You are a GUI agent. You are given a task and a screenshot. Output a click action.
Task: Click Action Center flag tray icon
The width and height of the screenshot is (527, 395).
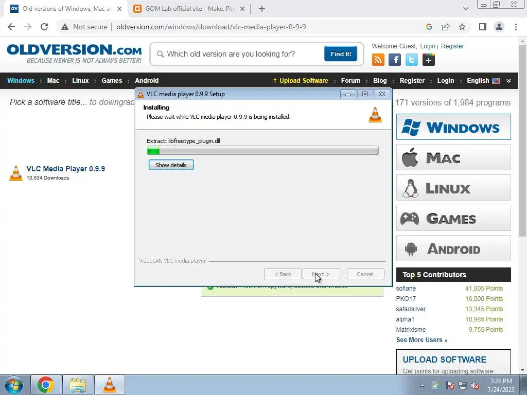tap(450, 386)
